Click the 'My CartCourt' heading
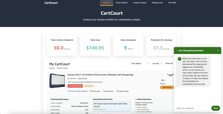 (x=59, y=64)
